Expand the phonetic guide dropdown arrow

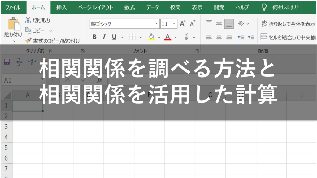click(x=194, y=37)
